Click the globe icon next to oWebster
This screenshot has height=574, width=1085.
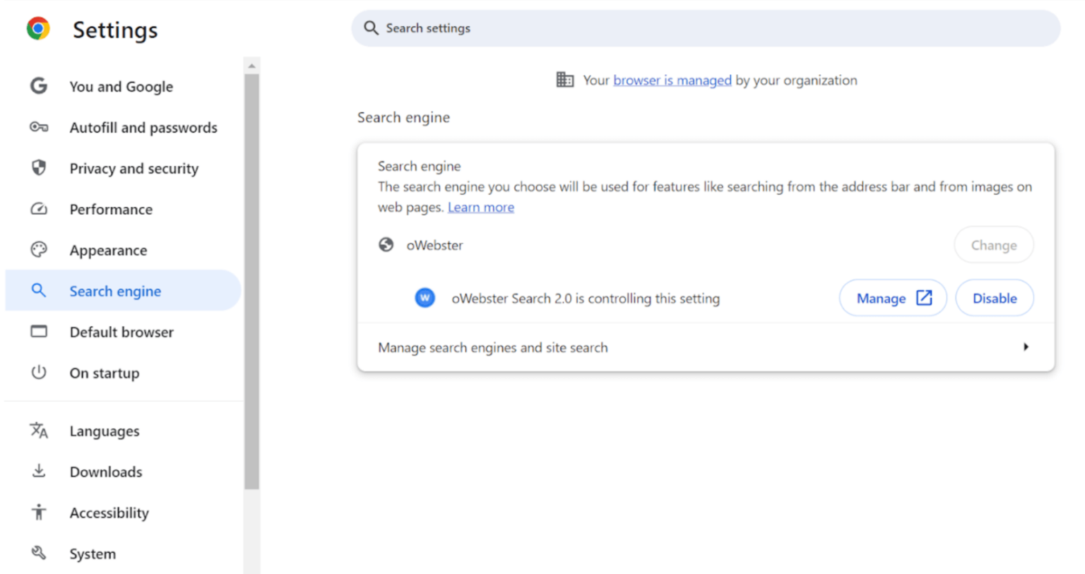tap(386, 245)
